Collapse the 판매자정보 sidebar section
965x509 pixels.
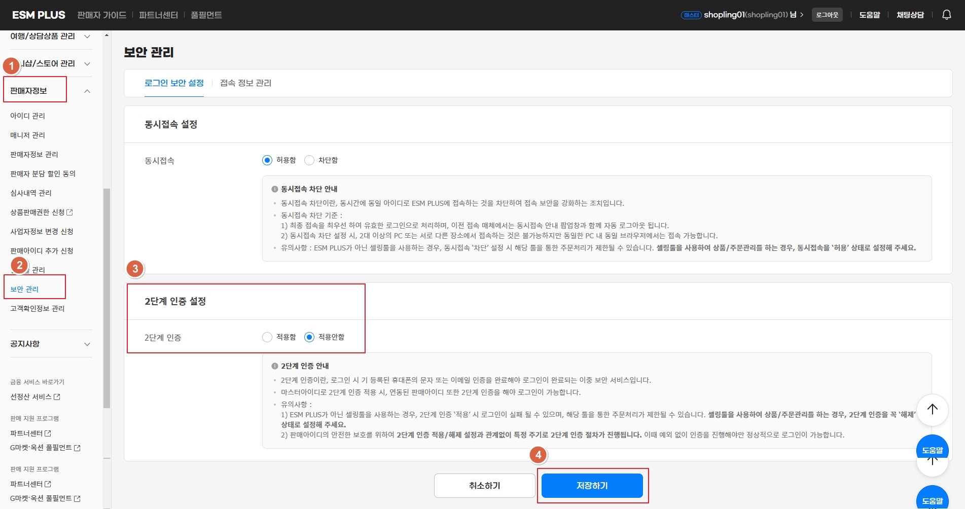tap(87, 91)
